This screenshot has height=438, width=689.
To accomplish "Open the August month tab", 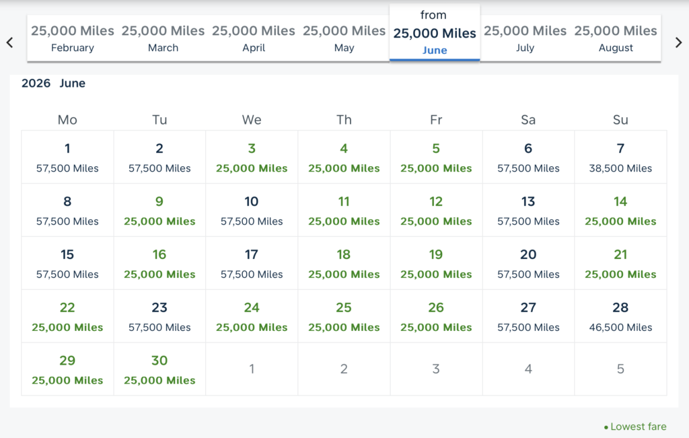I will coord(616,38).
